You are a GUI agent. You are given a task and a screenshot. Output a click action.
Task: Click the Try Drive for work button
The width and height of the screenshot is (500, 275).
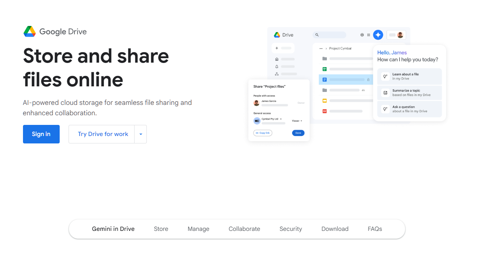103,134
